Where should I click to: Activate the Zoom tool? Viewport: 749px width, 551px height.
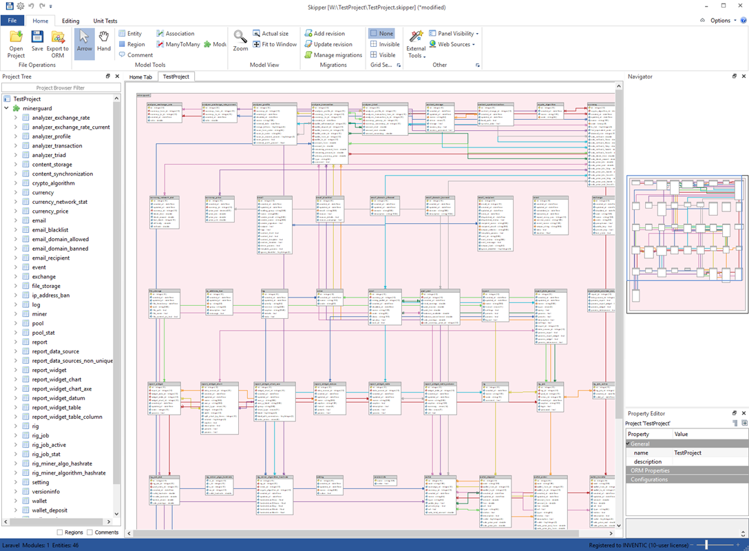click(x=240, y=43)
